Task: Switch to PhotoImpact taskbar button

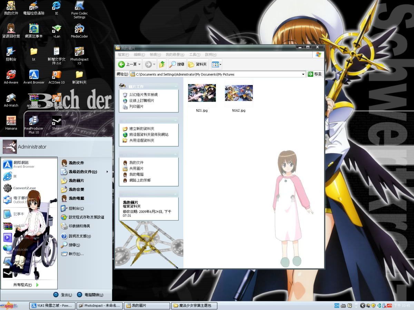Action: (x=100, y=306)
